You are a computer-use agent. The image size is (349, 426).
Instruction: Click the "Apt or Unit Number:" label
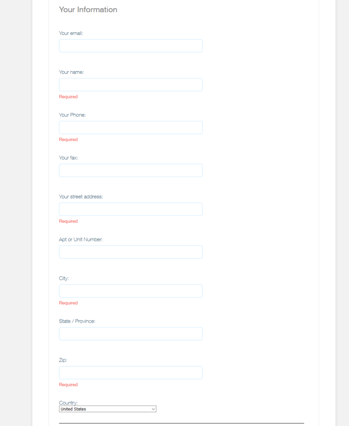(x=81, y=240)
